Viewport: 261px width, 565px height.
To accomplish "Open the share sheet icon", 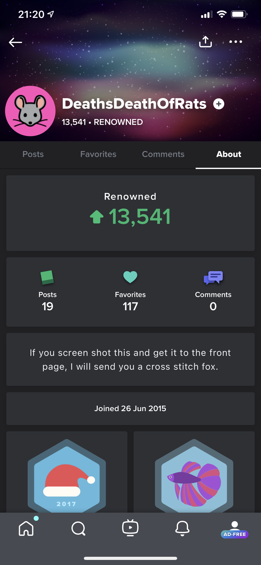I will (x=206, y=42).
